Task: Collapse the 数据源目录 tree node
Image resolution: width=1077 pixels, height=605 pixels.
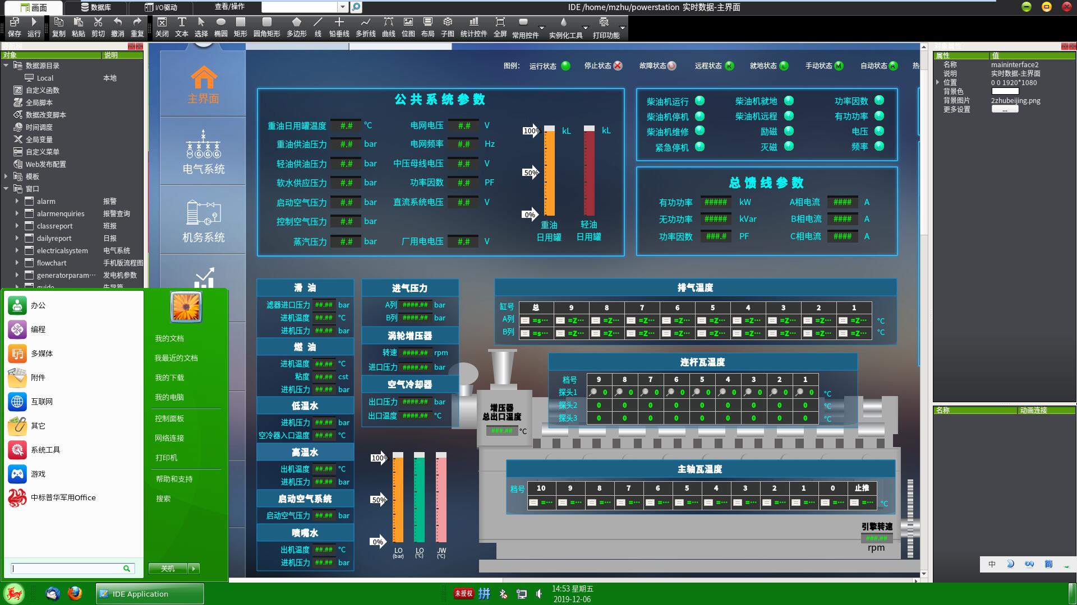Action: pyautogui.click(x=6, y=66)
